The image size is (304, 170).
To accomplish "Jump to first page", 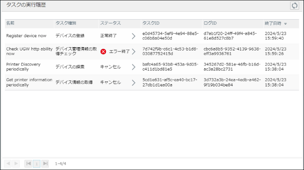I will pyautogui.click(x=28, y=163).
